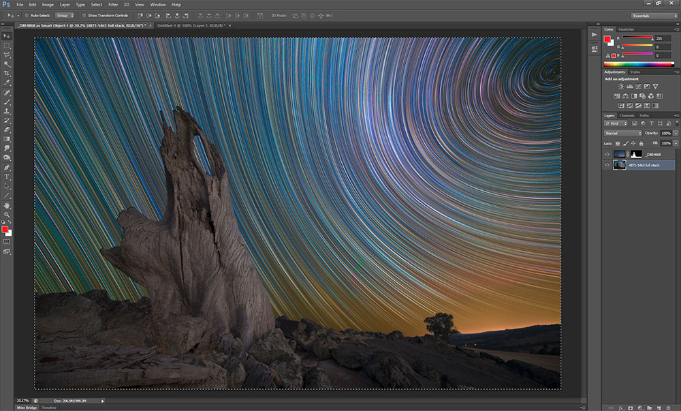The width and height of the screenshot is (681, 411).
Task: Toggle Quick Mask mode in toolbox
Action: coord(7,241)
